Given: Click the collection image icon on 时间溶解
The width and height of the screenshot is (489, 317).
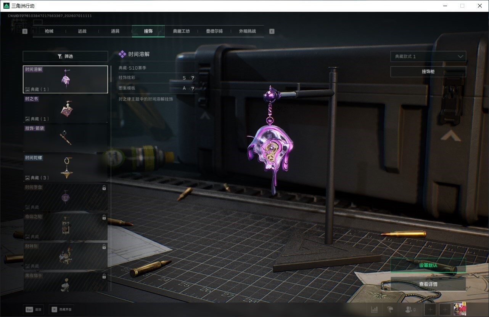Looking at the screenshot, I should [27, 90].
